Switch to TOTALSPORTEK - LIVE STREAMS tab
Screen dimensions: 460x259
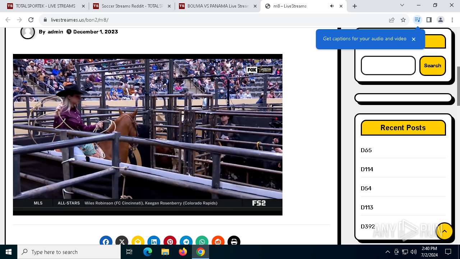pyautogui.click(x=45, y=6)
